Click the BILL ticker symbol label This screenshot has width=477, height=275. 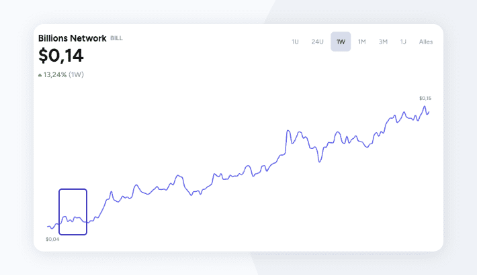click(x=116, y=38)
